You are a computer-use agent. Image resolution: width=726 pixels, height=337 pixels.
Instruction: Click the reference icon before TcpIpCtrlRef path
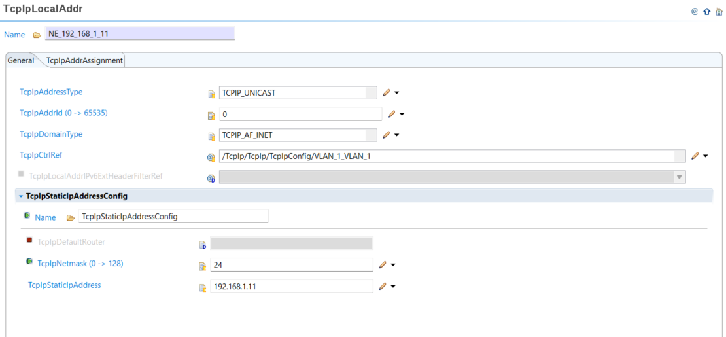(211, 157)
